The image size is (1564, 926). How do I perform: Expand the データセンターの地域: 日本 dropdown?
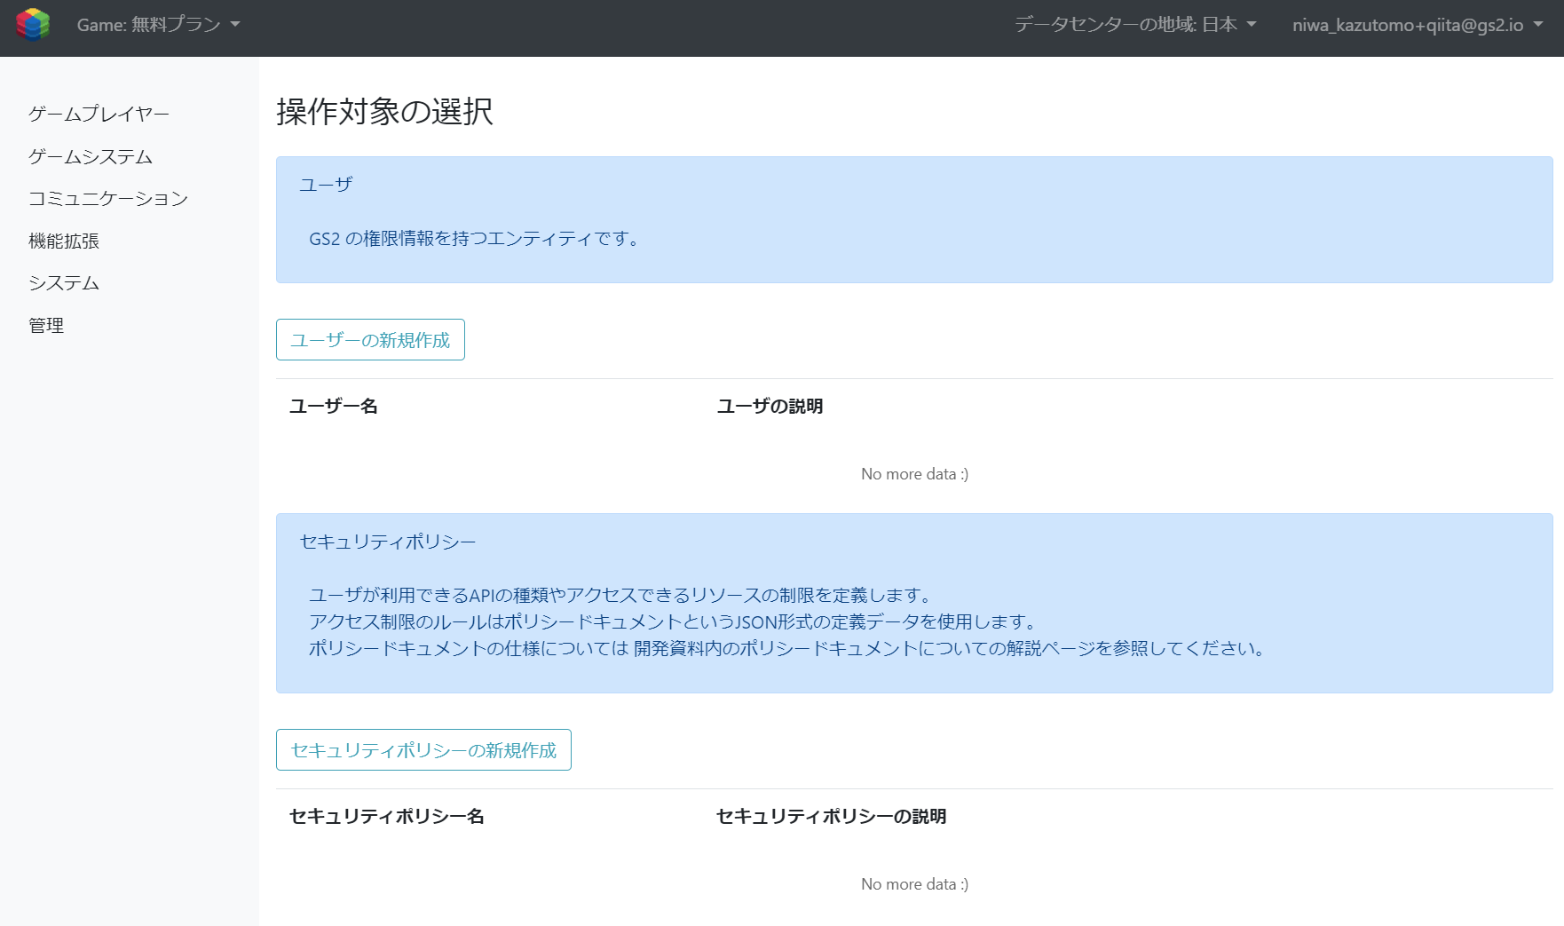pyautogui.click(x=1135, y=25)
